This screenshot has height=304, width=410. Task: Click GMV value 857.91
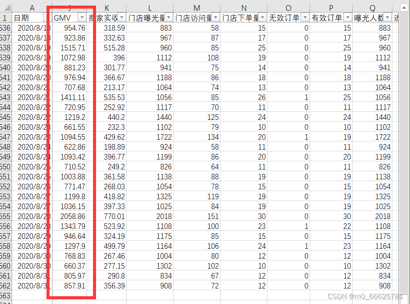75,285
